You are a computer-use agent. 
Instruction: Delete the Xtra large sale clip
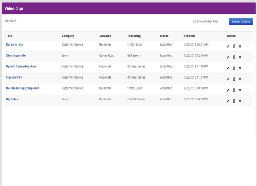(x=234, y=57)
